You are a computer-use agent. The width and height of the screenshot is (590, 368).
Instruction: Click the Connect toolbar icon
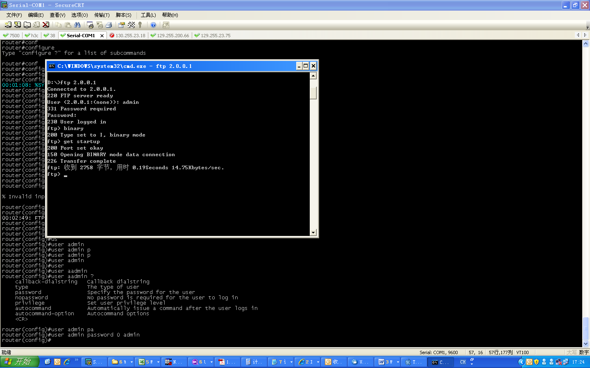point(8,25)
